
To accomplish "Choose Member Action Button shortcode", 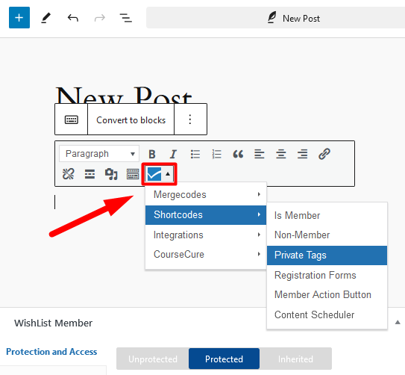I will tap(327, 295).
